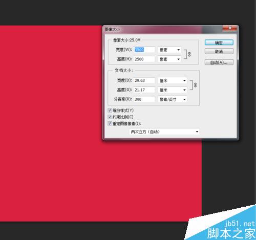Click the pixel width input field showing 3500
This screenshot has height=240, width=256.
click(x=144, y=50)
